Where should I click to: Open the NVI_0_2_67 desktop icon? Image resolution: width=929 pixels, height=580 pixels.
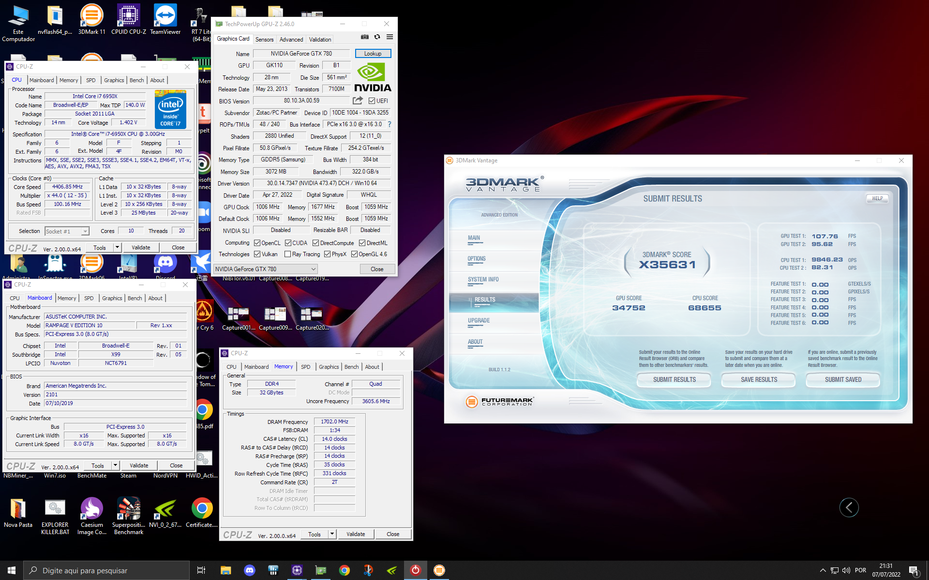(x=165, y=512)
